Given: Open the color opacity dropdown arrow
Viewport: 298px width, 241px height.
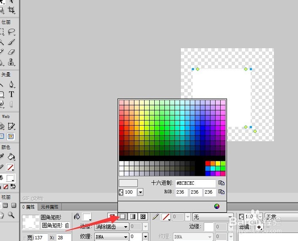Looking at the screenshot, I should click(140, 192).
